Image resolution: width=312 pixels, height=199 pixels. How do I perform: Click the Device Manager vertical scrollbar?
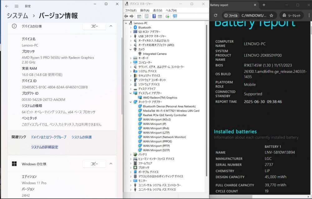pyautogui.click(x=207, y=100)
